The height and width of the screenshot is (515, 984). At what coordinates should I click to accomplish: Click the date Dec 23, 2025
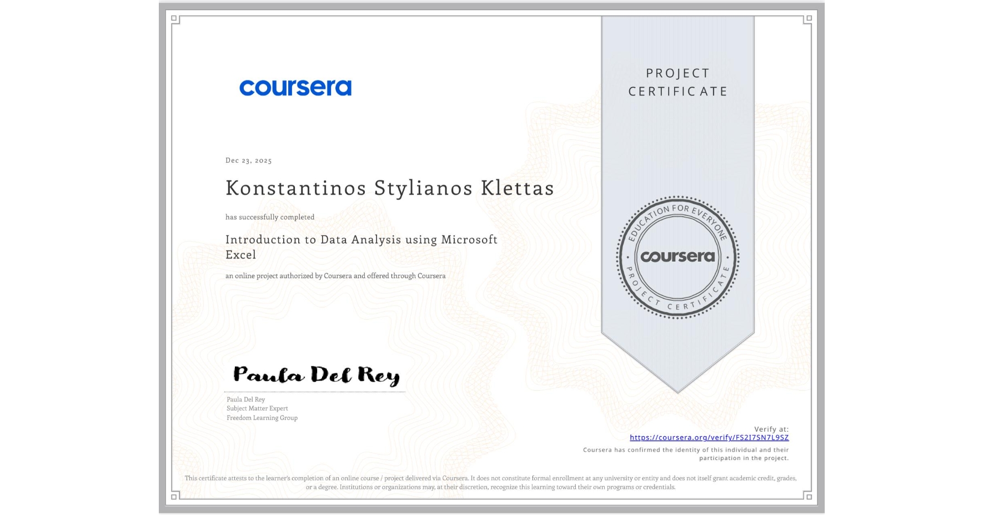click(249, 160)
